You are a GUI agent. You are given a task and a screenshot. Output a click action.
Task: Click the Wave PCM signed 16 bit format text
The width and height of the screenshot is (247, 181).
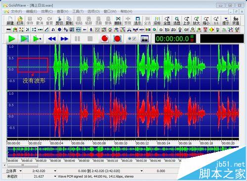[x=96, y=177]
